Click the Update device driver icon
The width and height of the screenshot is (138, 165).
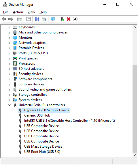(62, 19)
